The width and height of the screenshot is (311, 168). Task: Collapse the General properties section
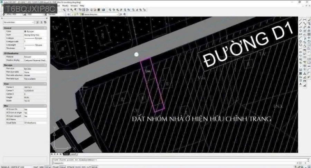[x=45, y=28]
